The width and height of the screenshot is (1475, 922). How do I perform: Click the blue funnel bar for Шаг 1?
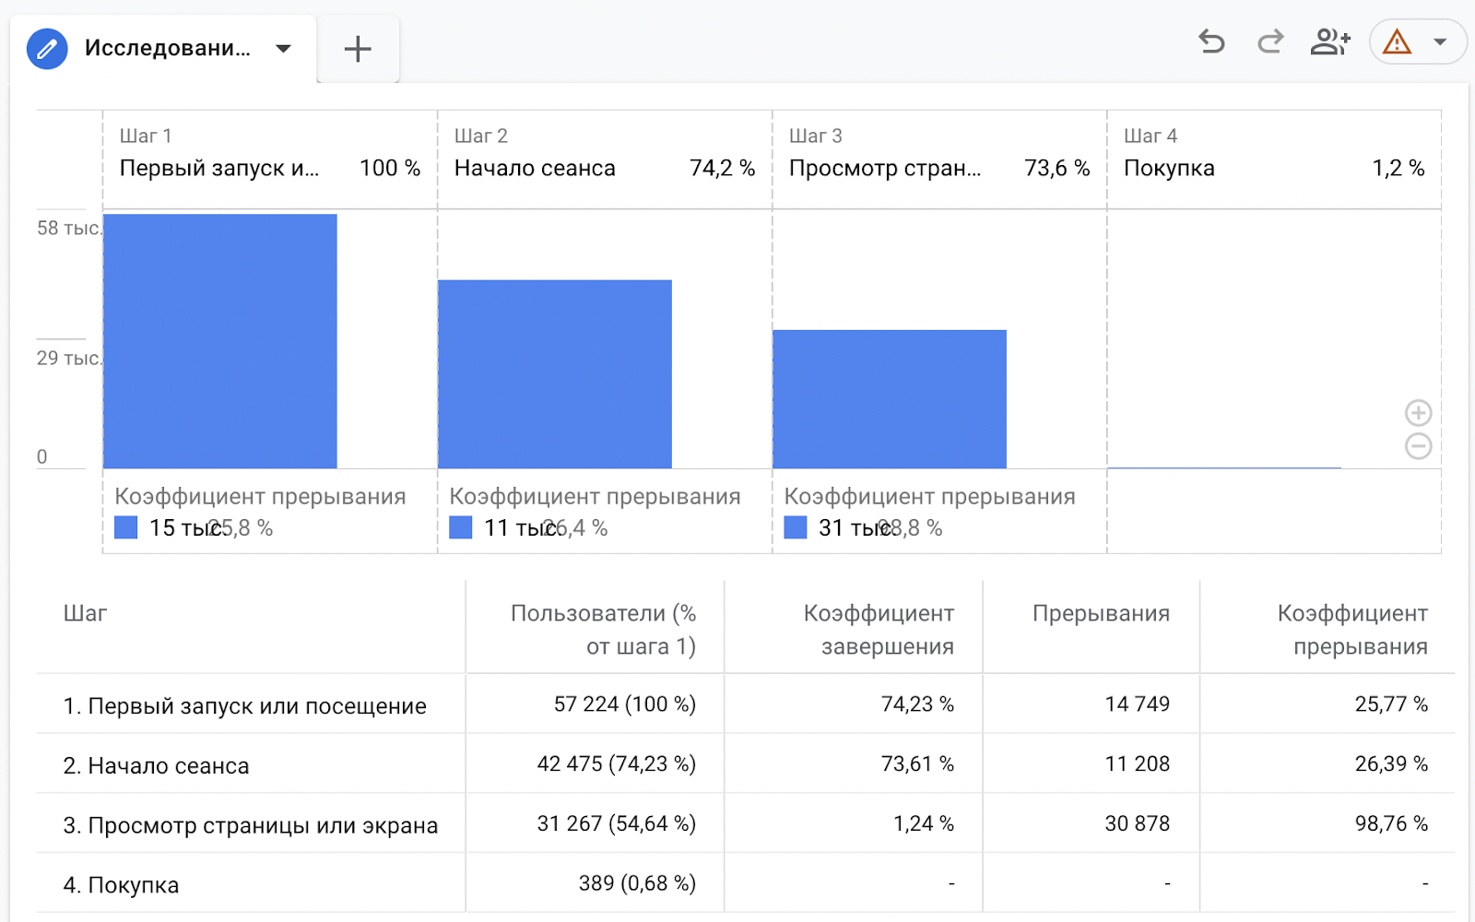(x=221, y=338)
